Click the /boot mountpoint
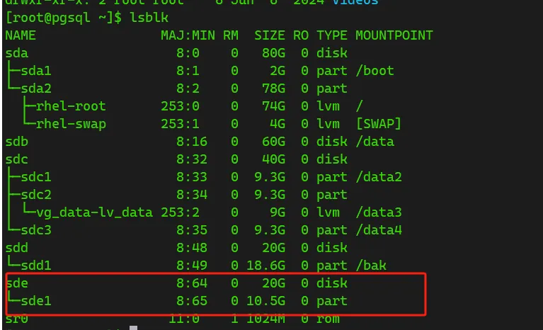The image size is (543, 330). click(x=375, y=71)
